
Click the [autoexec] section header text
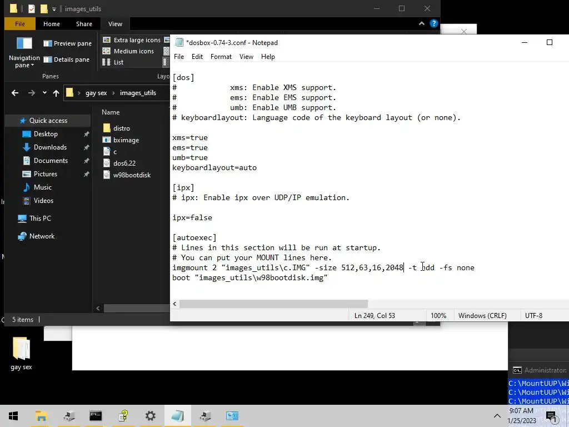pos(194,238)
